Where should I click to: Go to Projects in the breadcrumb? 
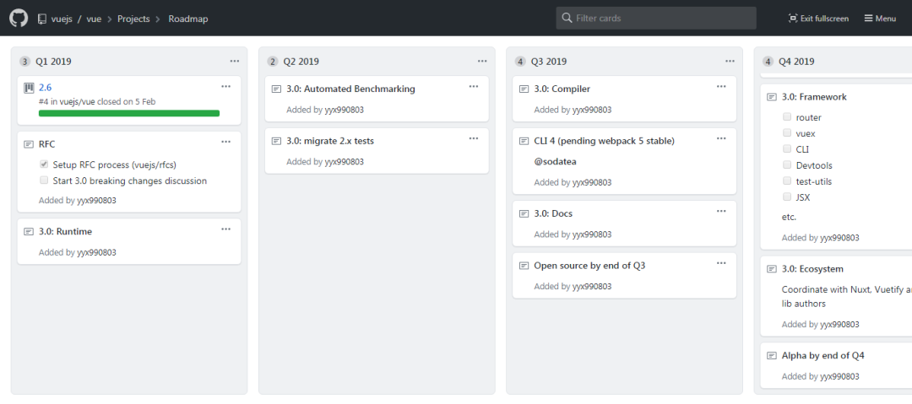(133, 19)
